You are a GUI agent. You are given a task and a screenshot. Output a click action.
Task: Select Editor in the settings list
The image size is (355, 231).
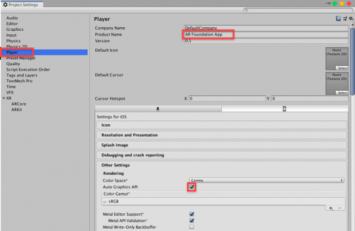click(12, 24)
